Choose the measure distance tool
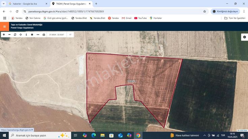 click(38, 35)
